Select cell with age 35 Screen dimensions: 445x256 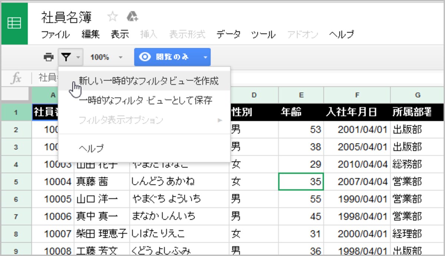click(x=301, y=182)
